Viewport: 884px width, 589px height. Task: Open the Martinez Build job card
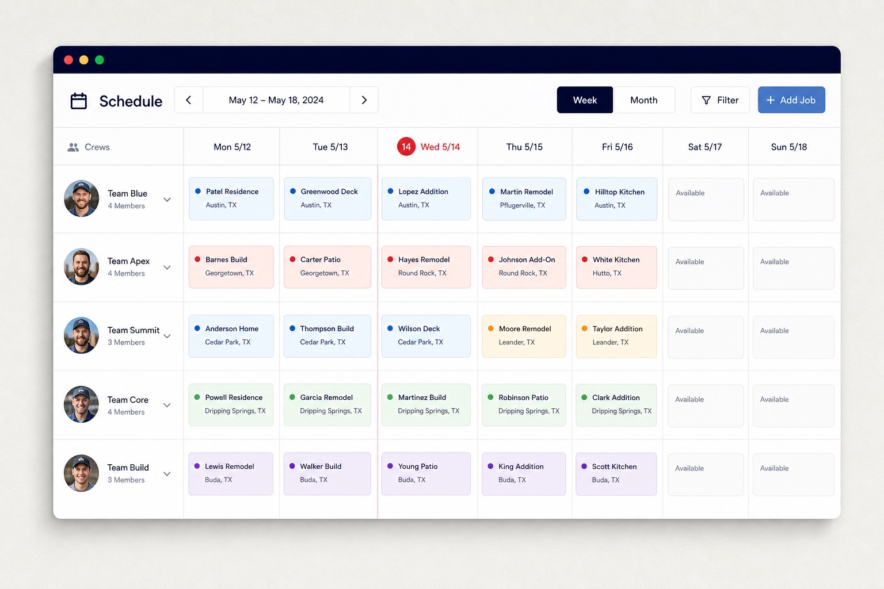(x=426, y=405)
